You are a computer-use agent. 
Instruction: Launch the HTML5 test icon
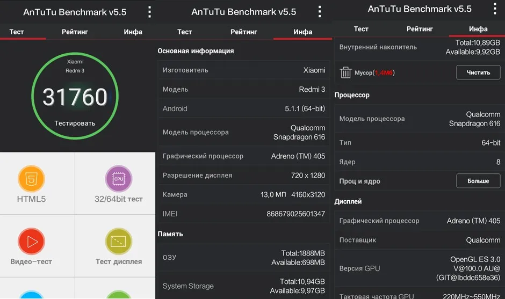[x=31, y=179]
